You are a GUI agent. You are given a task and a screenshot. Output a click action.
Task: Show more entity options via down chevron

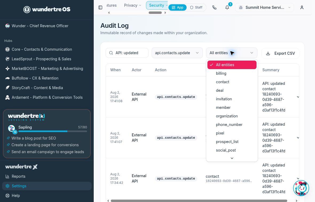click(232, 158)
